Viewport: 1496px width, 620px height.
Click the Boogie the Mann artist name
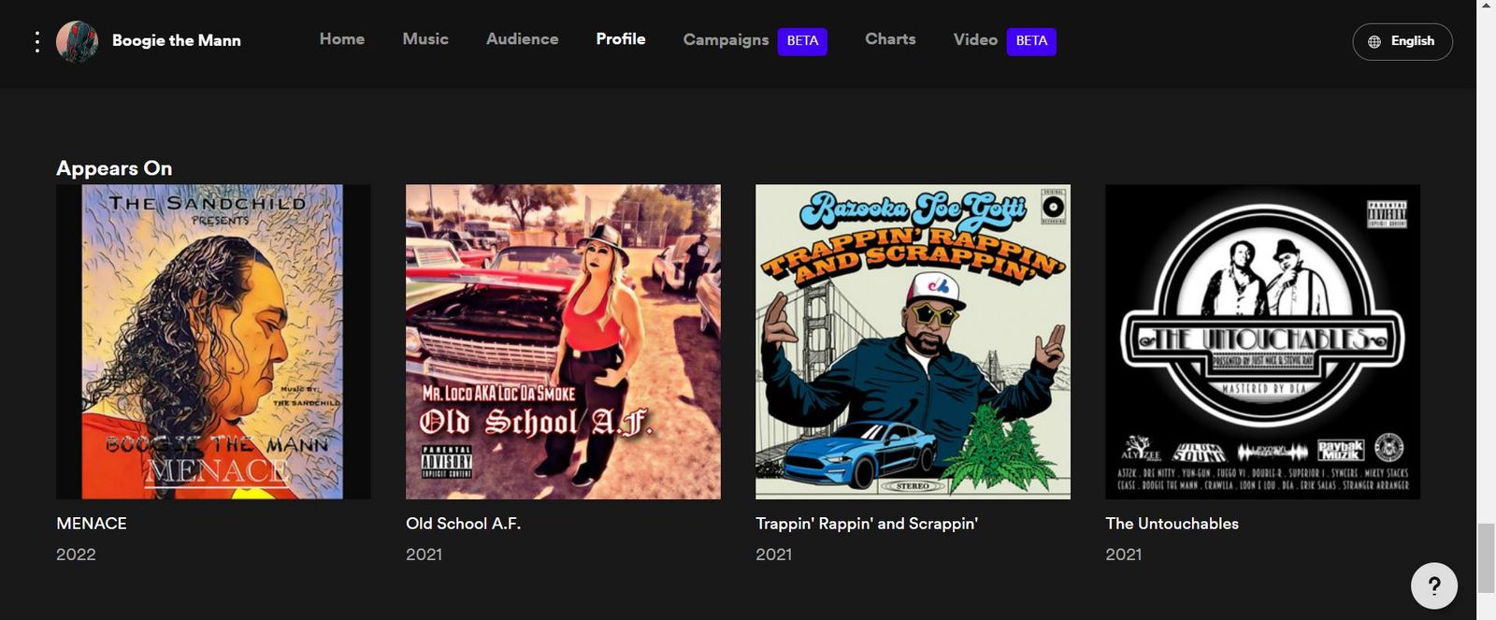177,40
